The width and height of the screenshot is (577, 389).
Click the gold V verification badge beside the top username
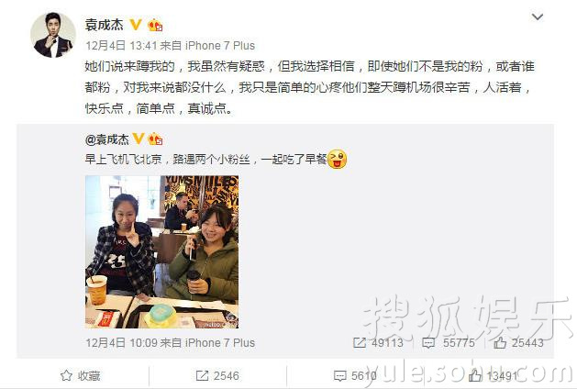(x=136, y=25)
